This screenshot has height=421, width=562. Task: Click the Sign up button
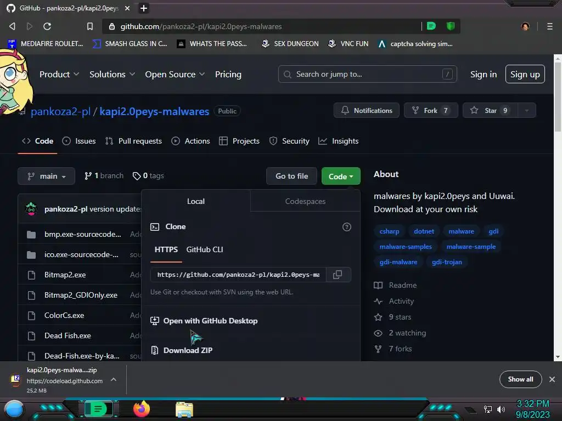point(525,74)
